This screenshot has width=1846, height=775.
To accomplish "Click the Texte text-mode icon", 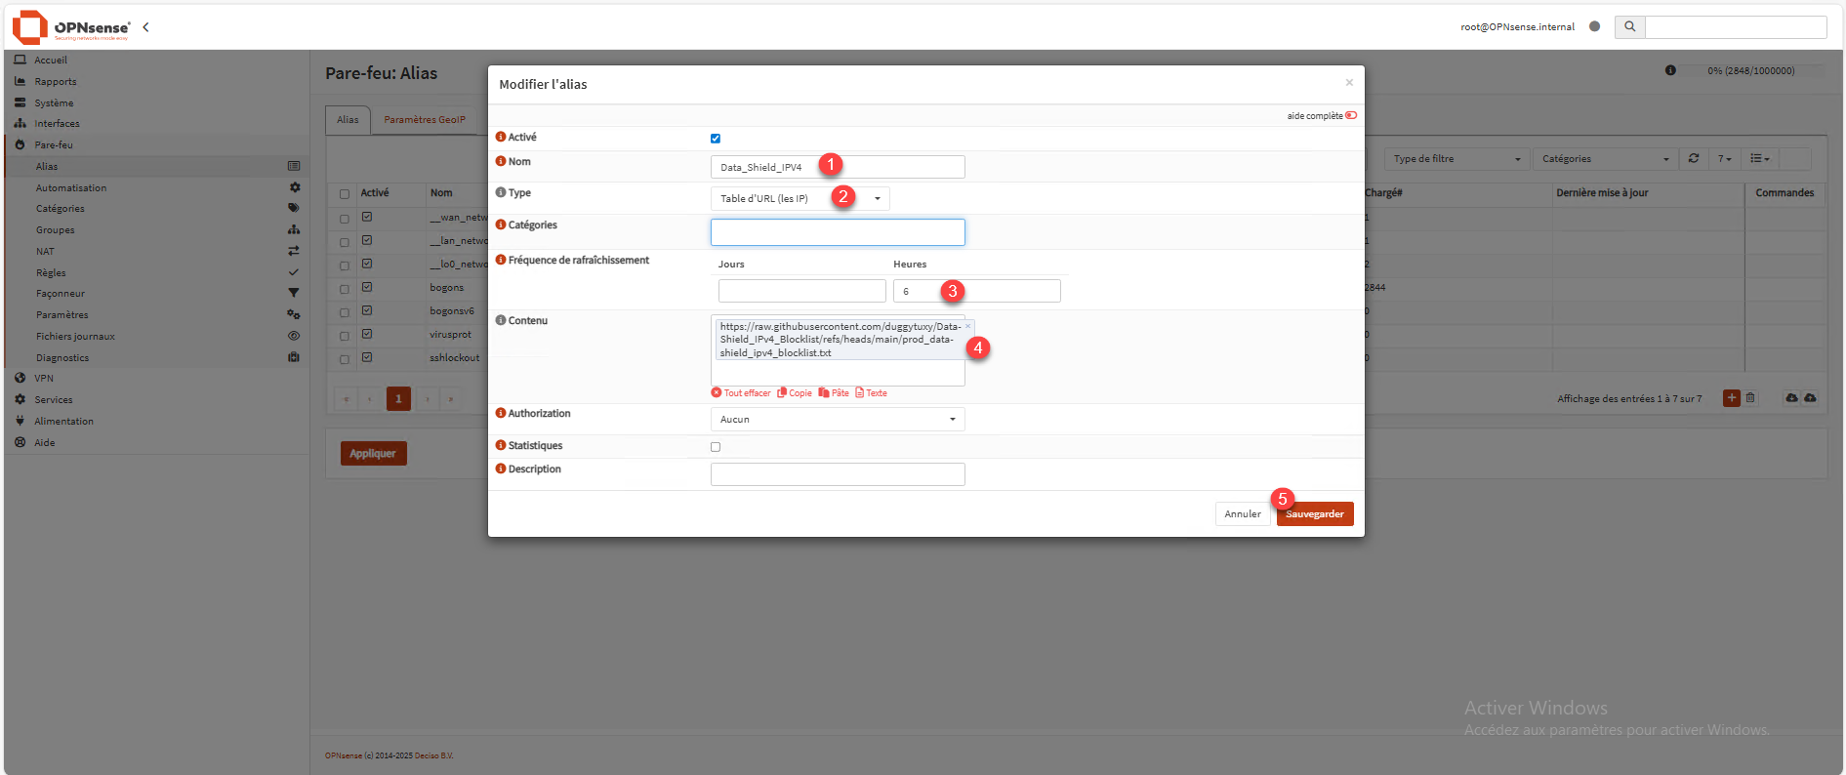I will tap(860, 393).
